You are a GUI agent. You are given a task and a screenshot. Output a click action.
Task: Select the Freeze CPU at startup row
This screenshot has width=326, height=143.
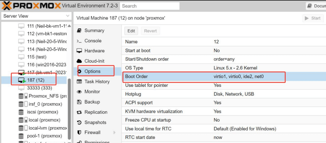pos(224,120)
